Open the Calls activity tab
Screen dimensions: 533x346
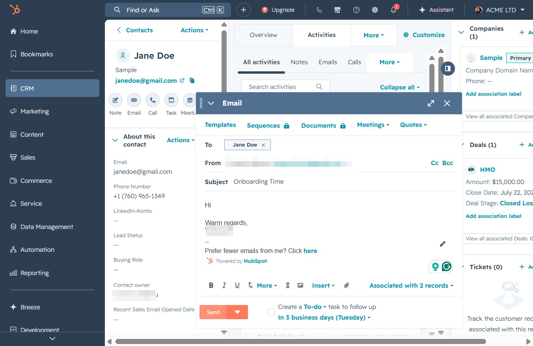(354, 62)
